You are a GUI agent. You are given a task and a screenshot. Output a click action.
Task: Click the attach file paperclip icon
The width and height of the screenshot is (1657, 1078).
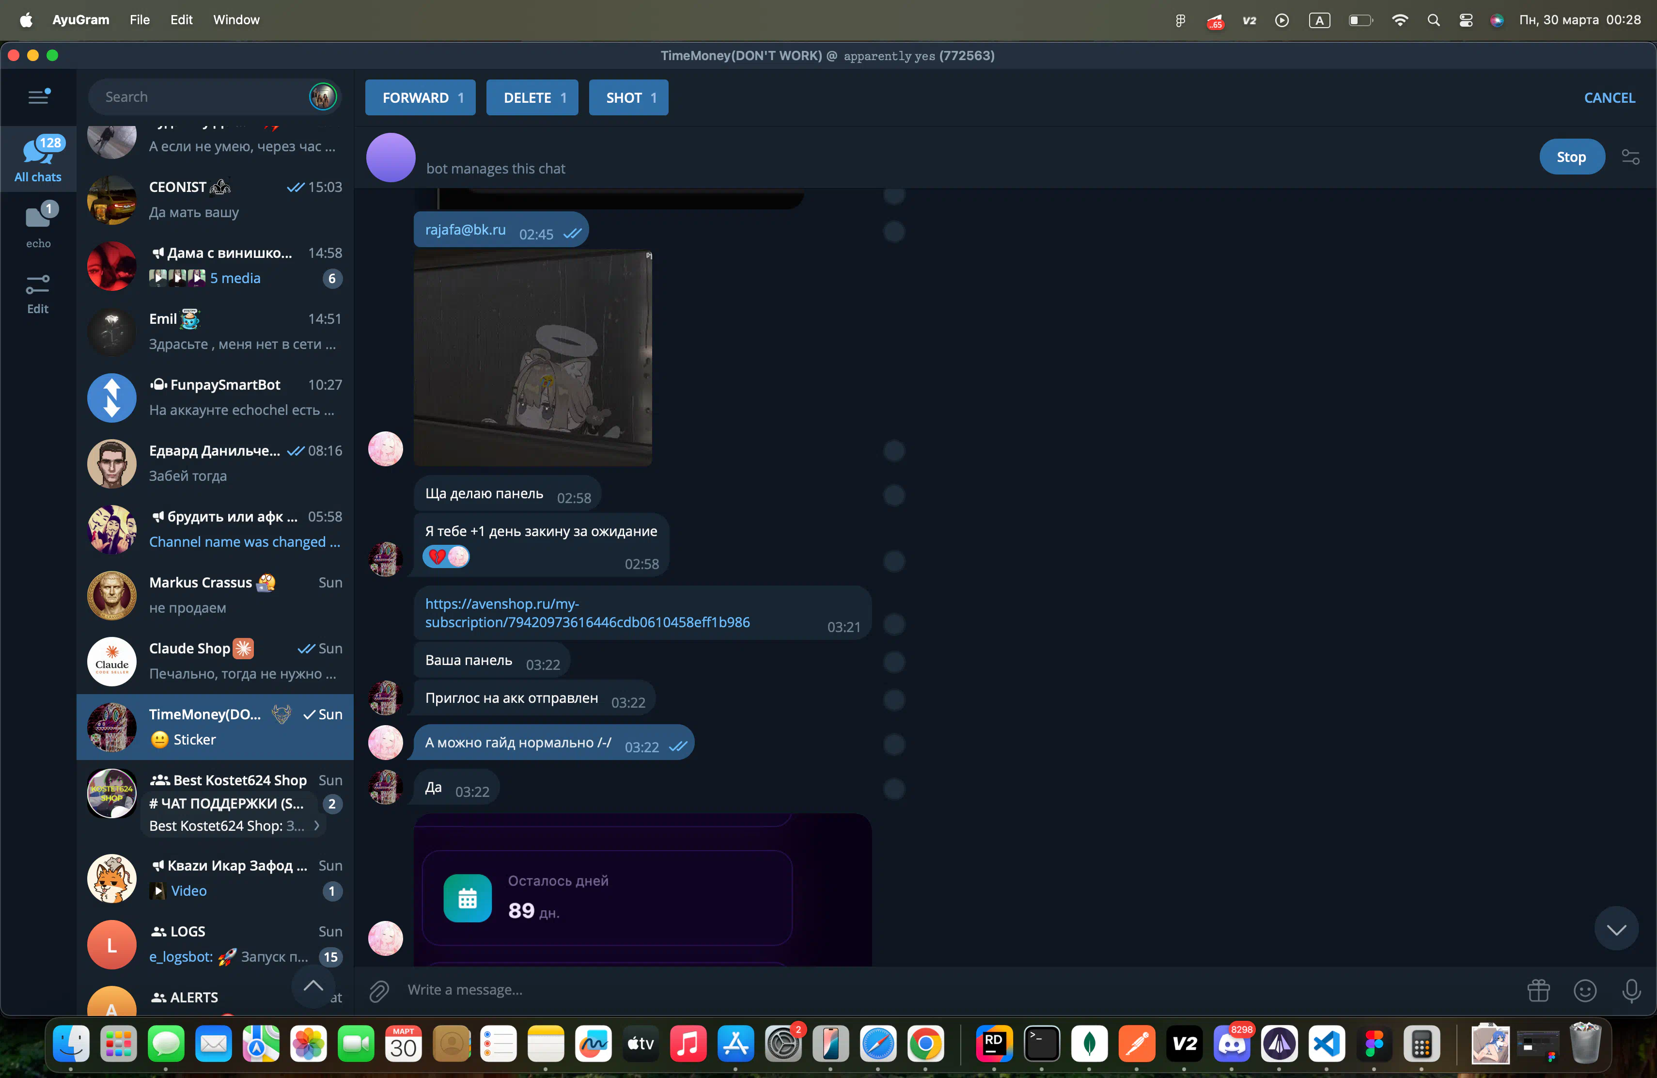[x=379, y=990]
